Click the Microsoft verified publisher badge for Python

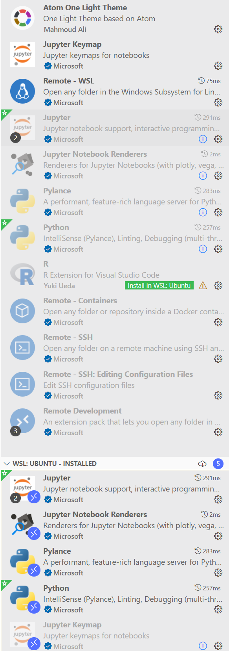pos(48,249)
